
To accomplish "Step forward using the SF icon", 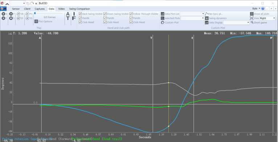I will tap(19, 18).
